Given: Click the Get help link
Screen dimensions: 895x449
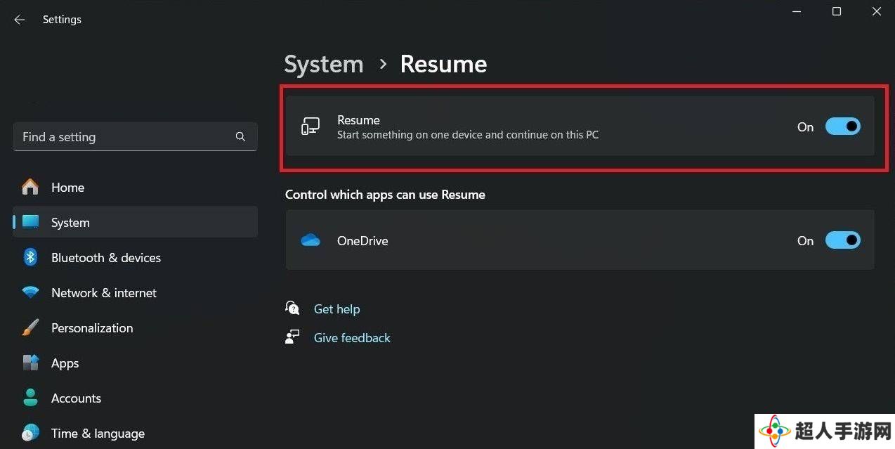Looking at the screenshot, I should click(337, 308).
